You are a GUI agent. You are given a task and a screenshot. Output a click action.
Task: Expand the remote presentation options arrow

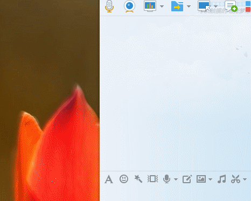point(162,6)
